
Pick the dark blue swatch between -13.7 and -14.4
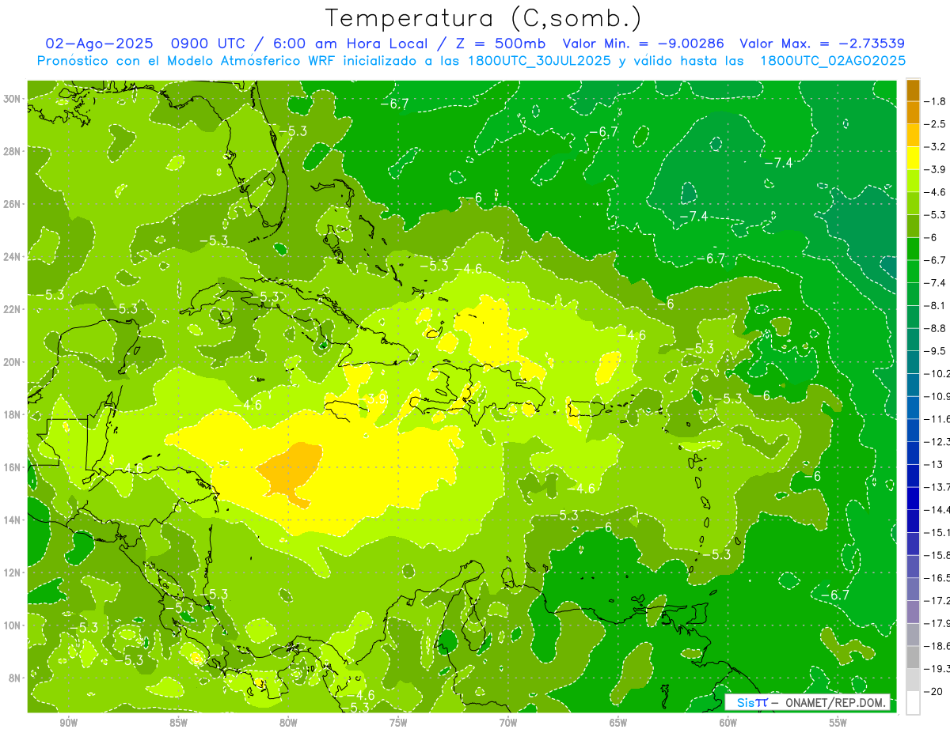pyautogui.click(x=913, y=498)
